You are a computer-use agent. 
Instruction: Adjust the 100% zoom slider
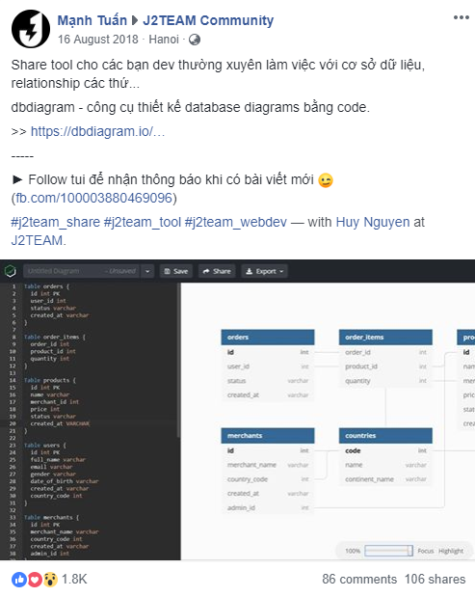(x=388, y=551)
